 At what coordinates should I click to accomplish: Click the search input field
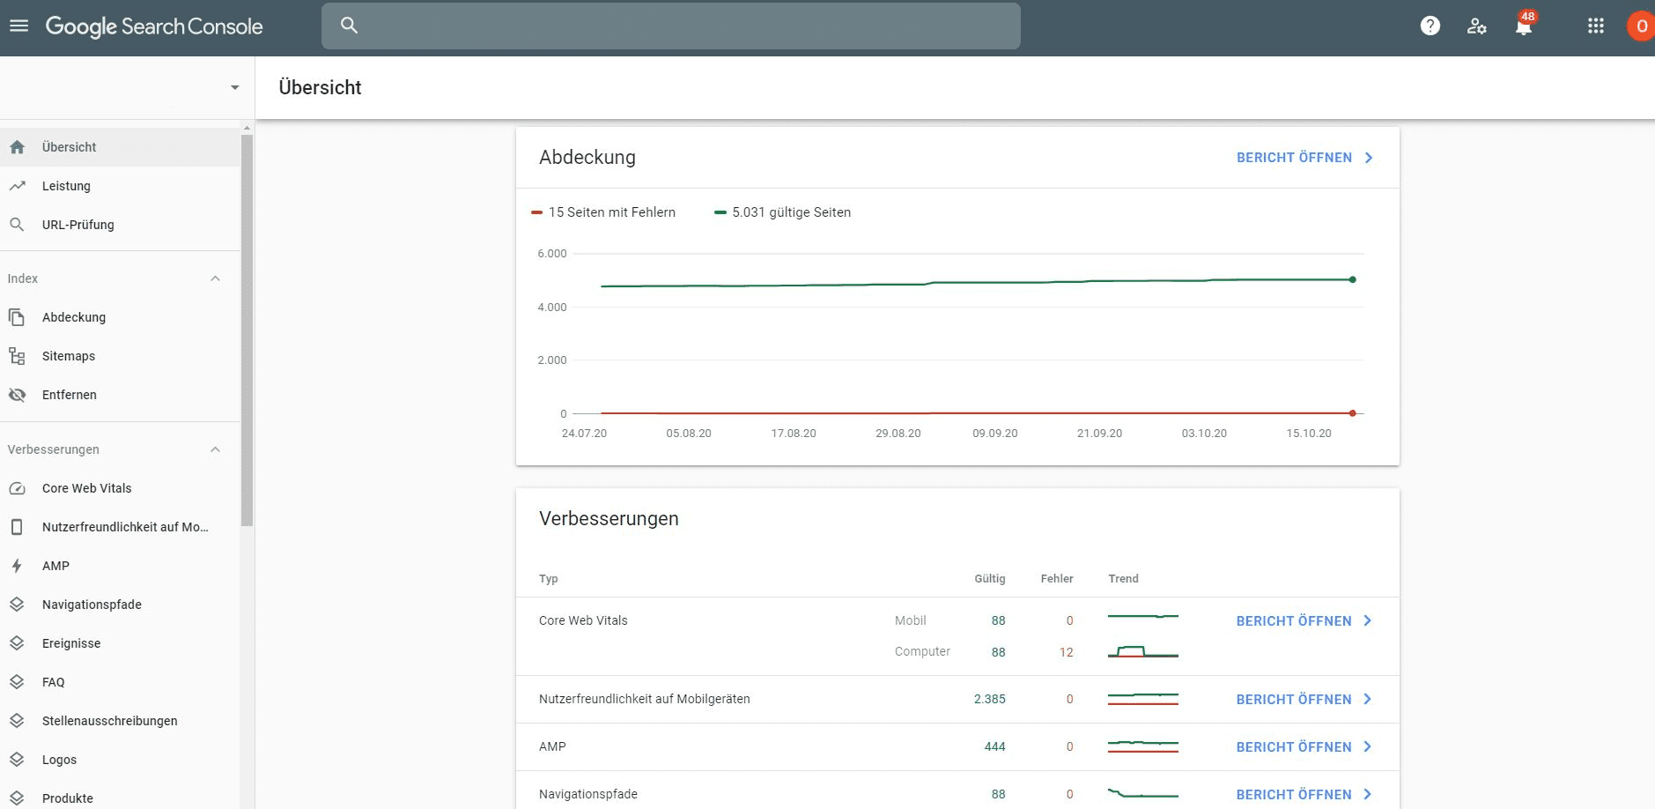point(671,26)
